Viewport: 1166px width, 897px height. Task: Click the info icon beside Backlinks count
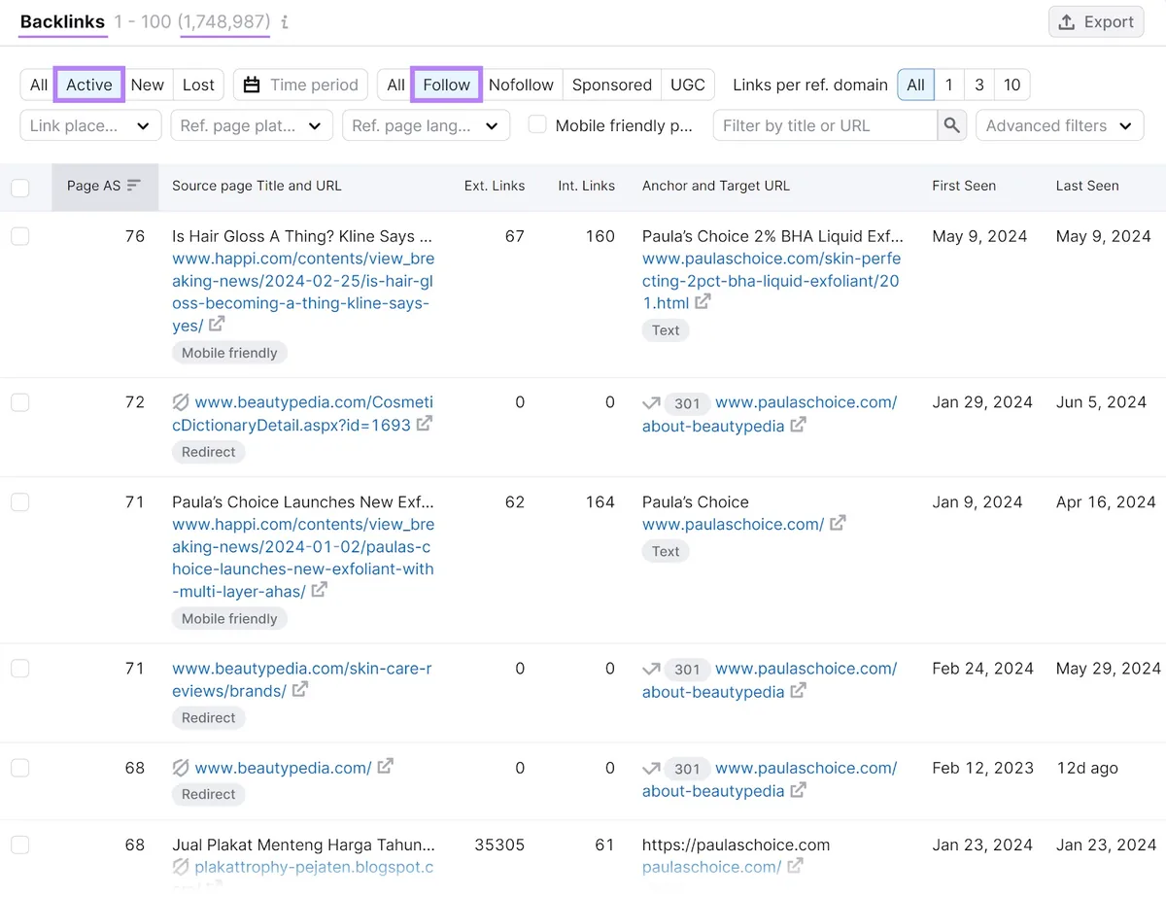coord(284,22)
